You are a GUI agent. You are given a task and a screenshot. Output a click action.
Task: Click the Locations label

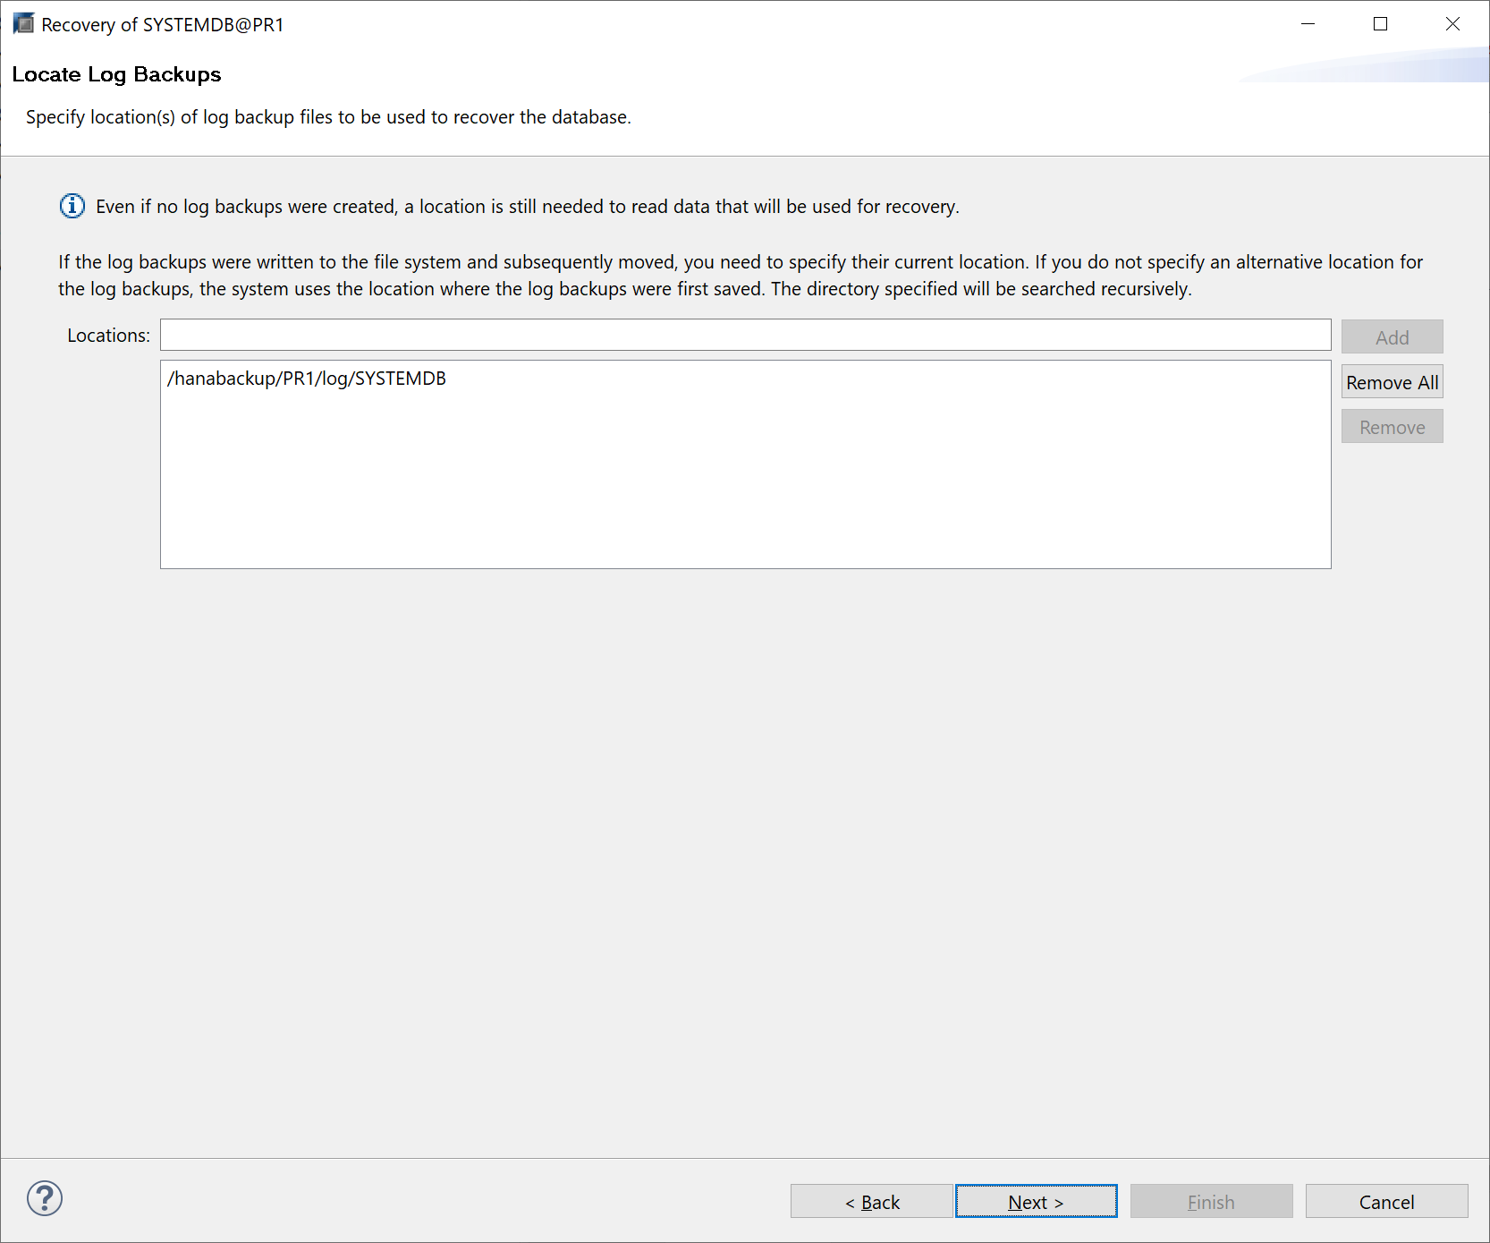(108, 336)
